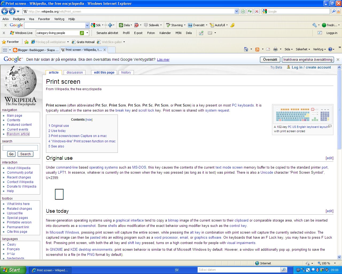Click the taskbar Söka i datorn field

pos(239,270)
